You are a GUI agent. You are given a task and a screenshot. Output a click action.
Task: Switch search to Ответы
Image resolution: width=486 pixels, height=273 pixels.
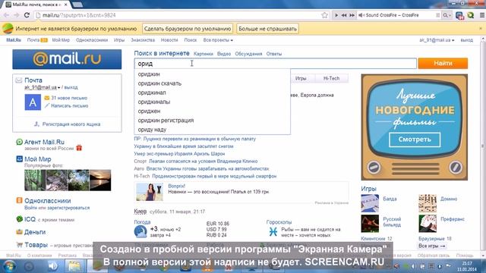(x=274, y=54)
